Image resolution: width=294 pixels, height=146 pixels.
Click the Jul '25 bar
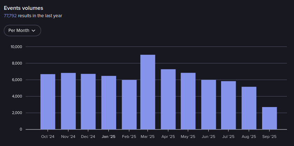click(x=228, y=105)
